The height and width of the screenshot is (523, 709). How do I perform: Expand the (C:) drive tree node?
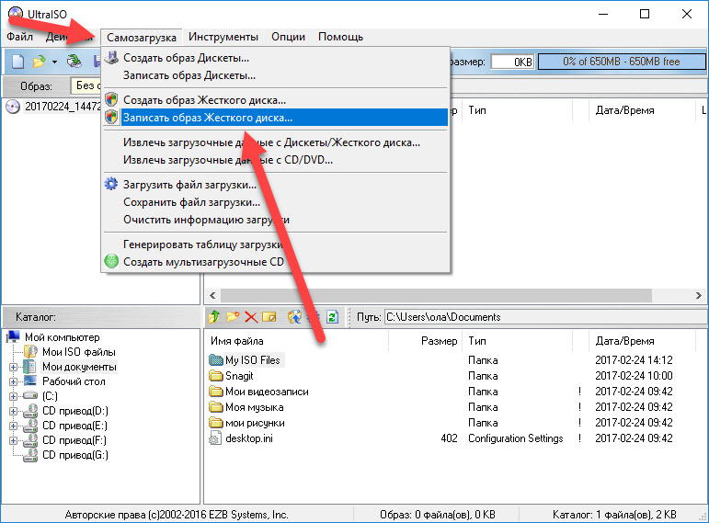pyautogui.click(x=13, y=396)
